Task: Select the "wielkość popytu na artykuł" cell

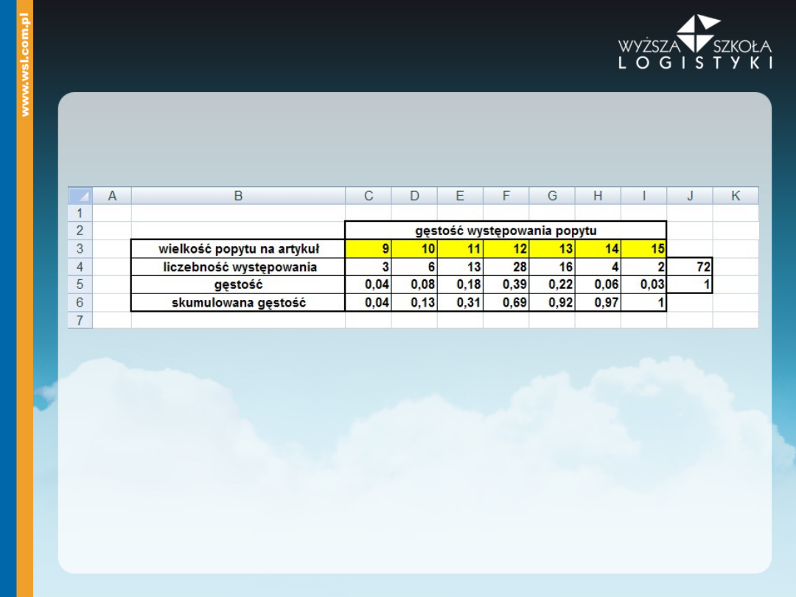Action: pyautogui.click(x=238, y=249)
